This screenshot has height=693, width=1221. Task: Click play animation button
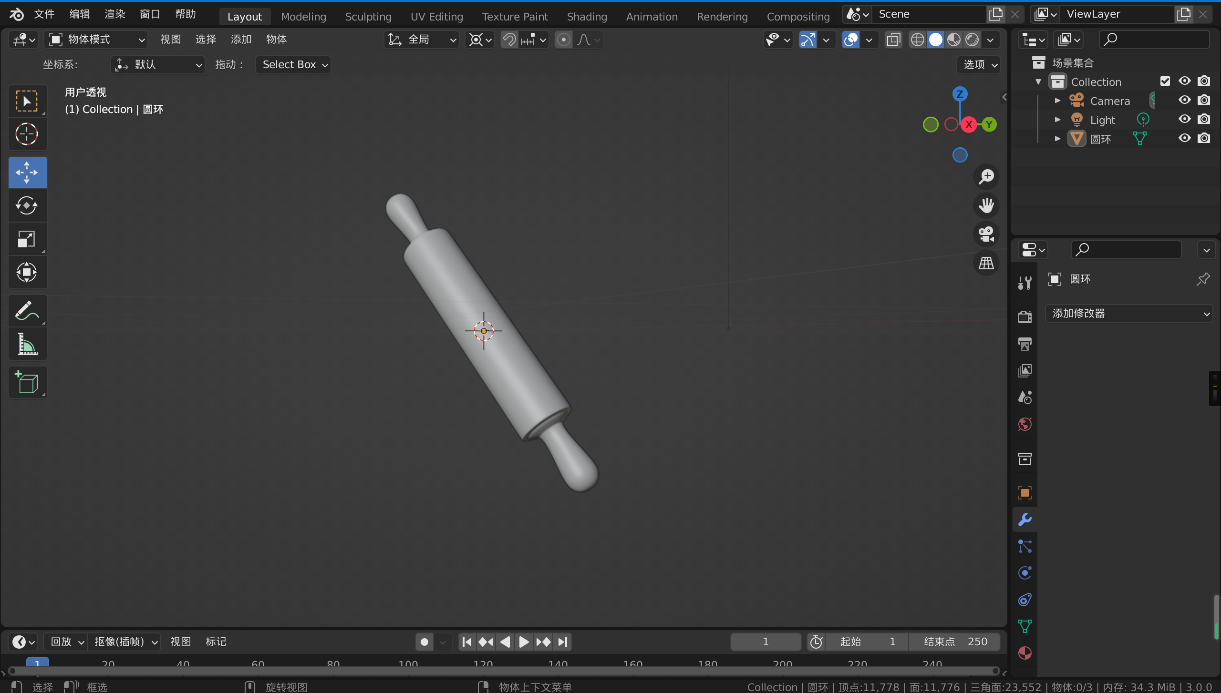click(x=523, y=642)
